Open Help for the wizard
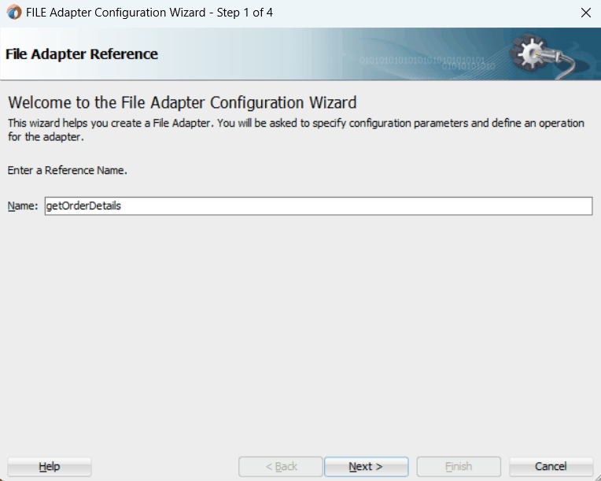 click(x=50, y=466)
